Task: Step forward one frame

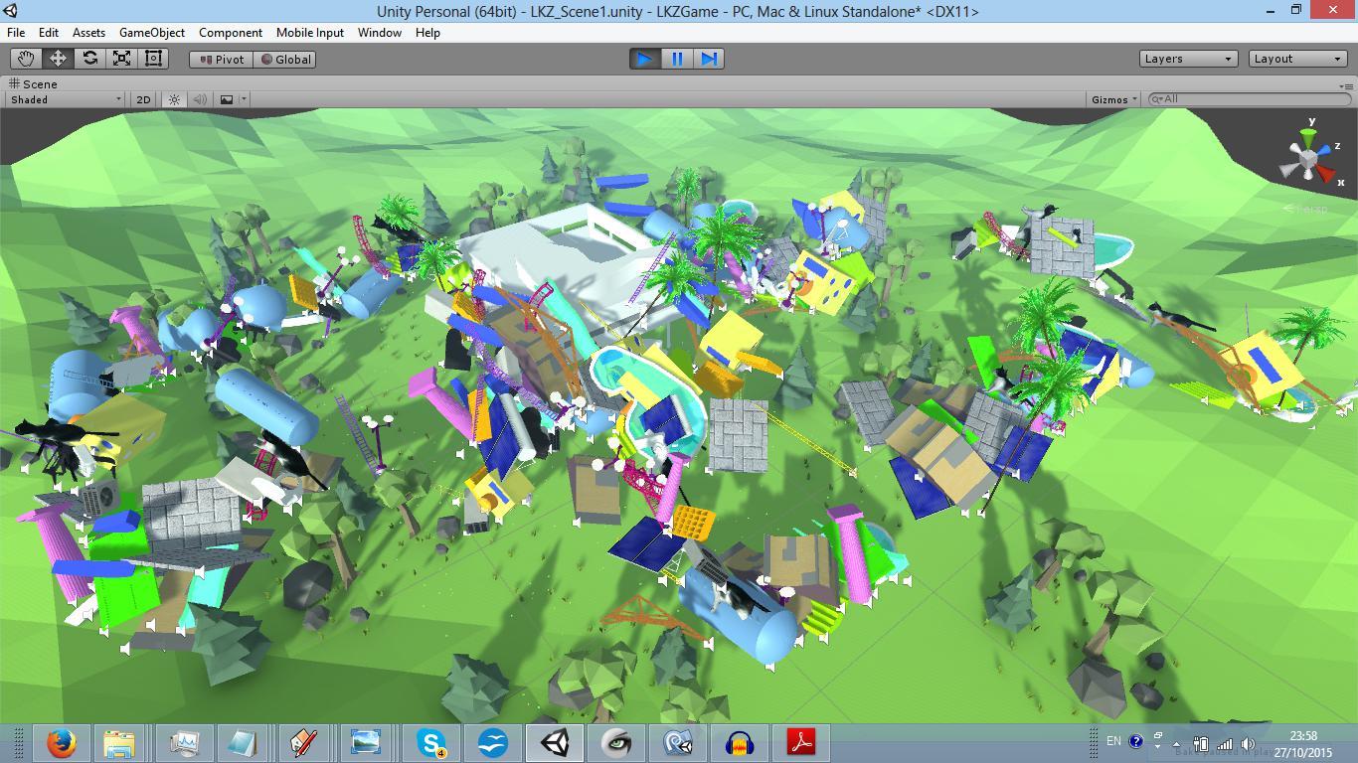Action: point(709,59)
